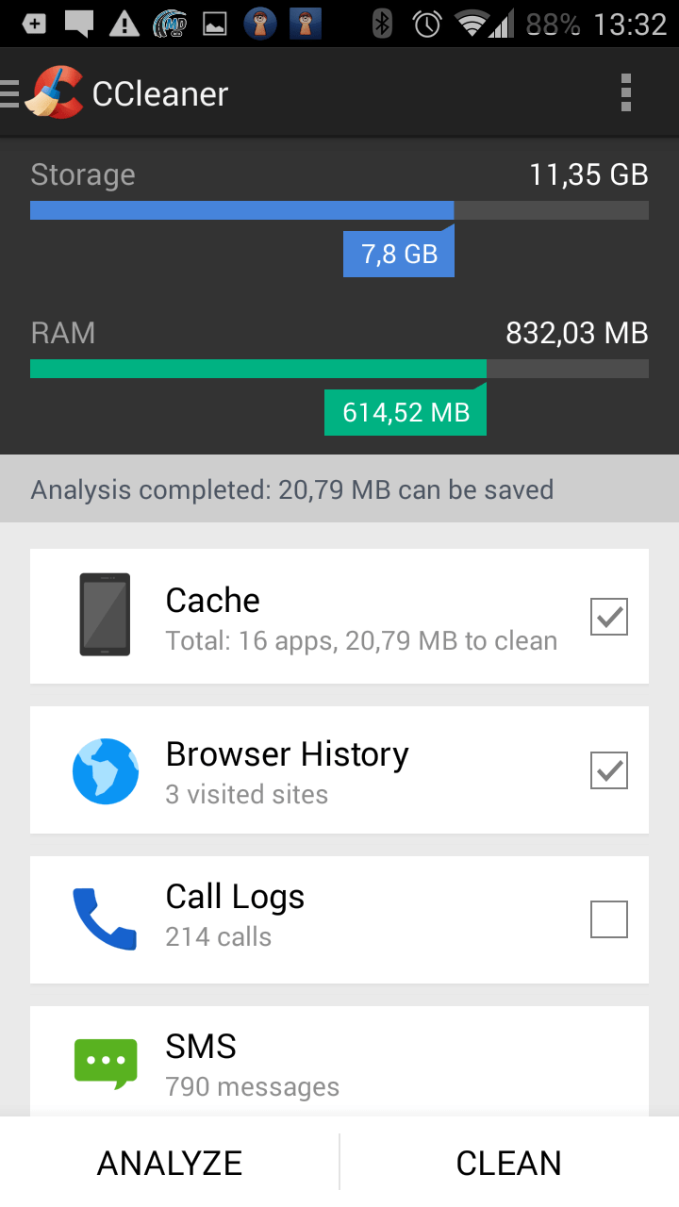Open the three-dot overflow menu

(x=626, y=93)
